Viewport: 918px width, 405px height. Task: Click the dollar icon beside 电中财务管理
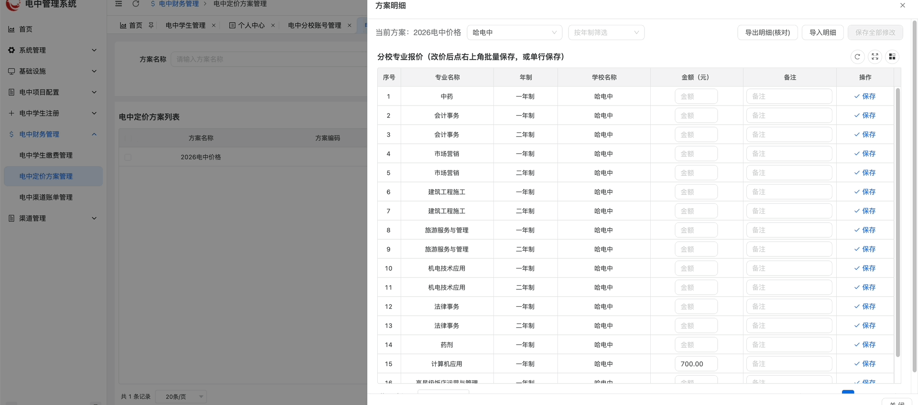tap(11, 134)
